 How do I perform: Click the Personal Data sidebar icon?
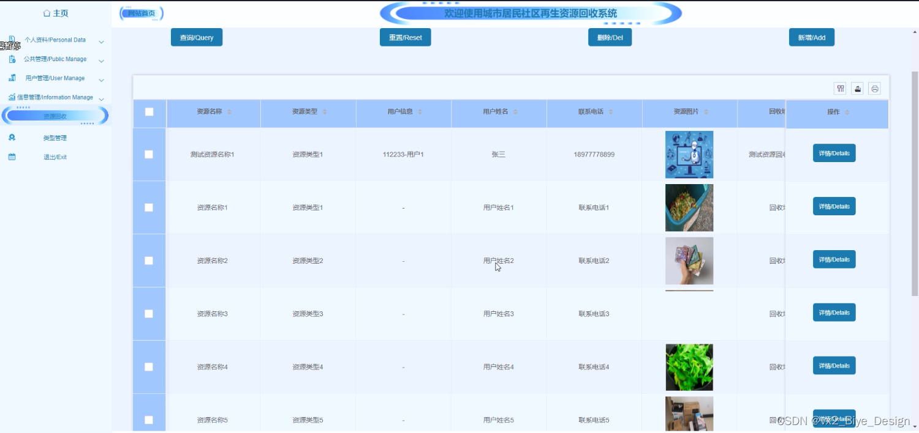point(12,39)
